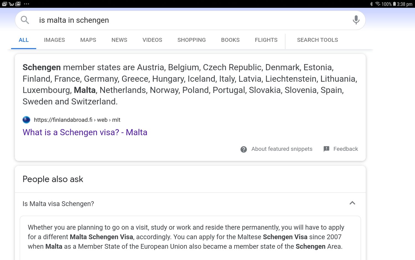Viewport: 415px width, 260px height.
Task: Open Search Tools options
Action: pos(317,40)
